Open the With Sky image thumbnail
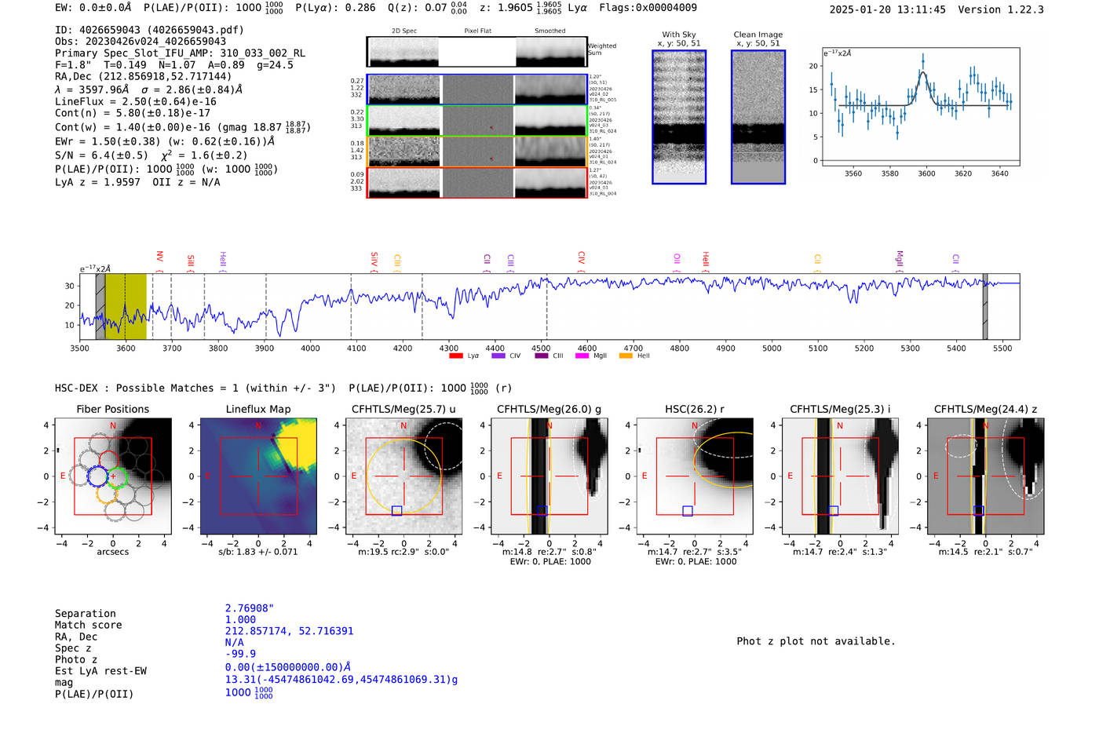This screenshot has height=748, width=1099. click(x=679, y=117)
